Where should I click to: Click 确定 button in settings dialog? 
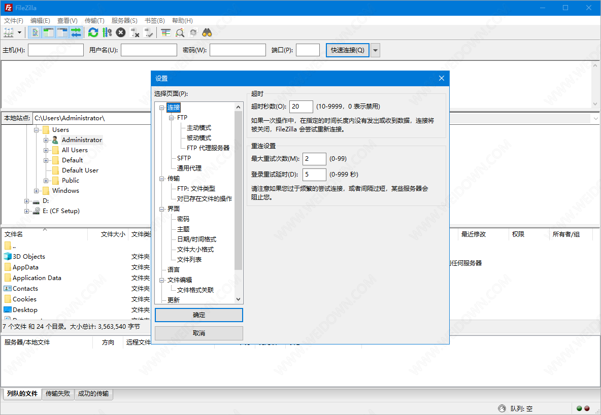[199, 315]
